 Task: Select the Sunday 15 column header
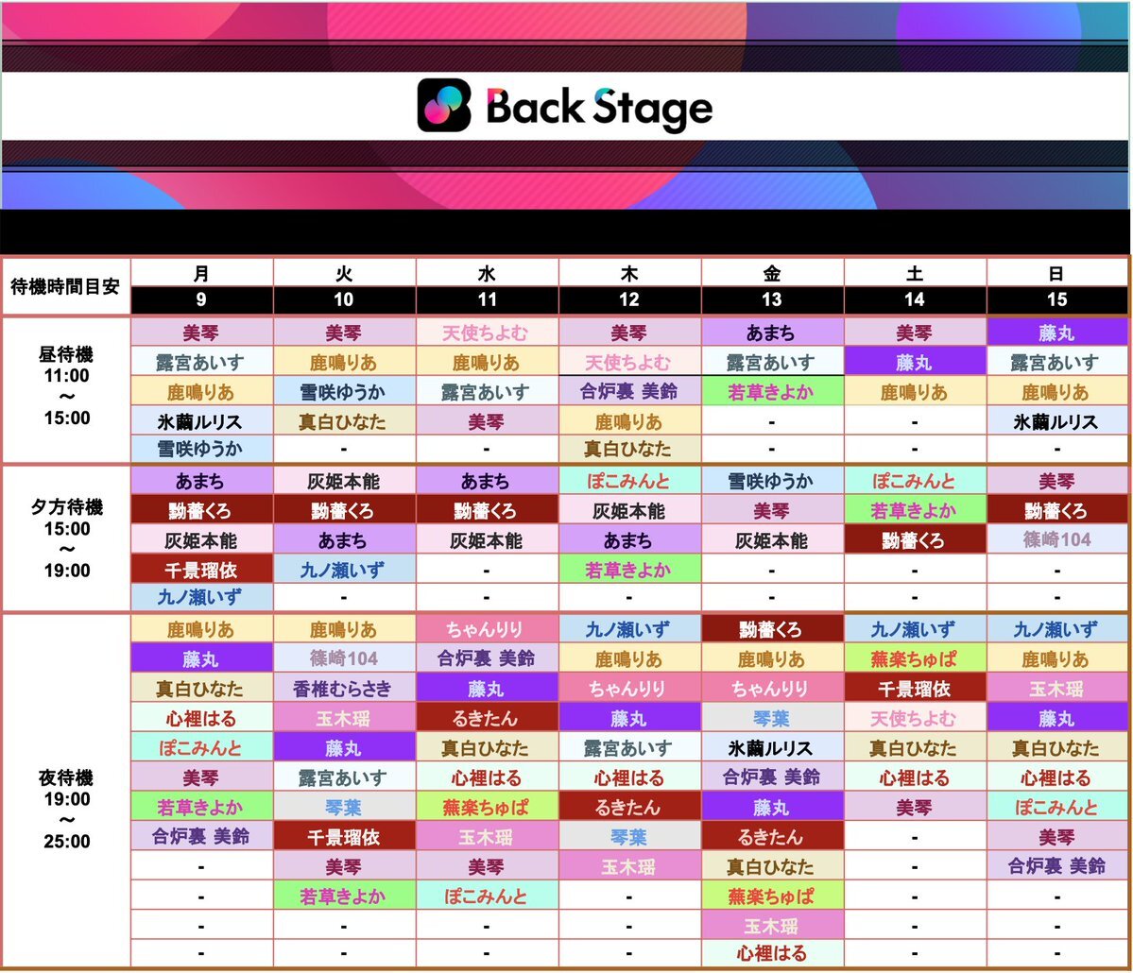[1057, 287]
